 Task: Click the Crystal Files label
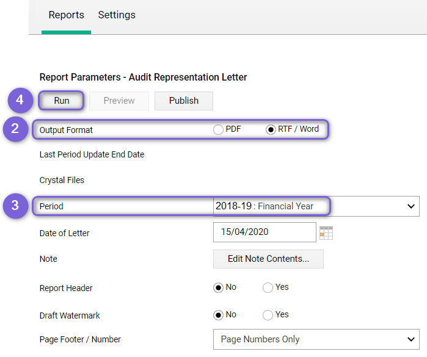62,180
